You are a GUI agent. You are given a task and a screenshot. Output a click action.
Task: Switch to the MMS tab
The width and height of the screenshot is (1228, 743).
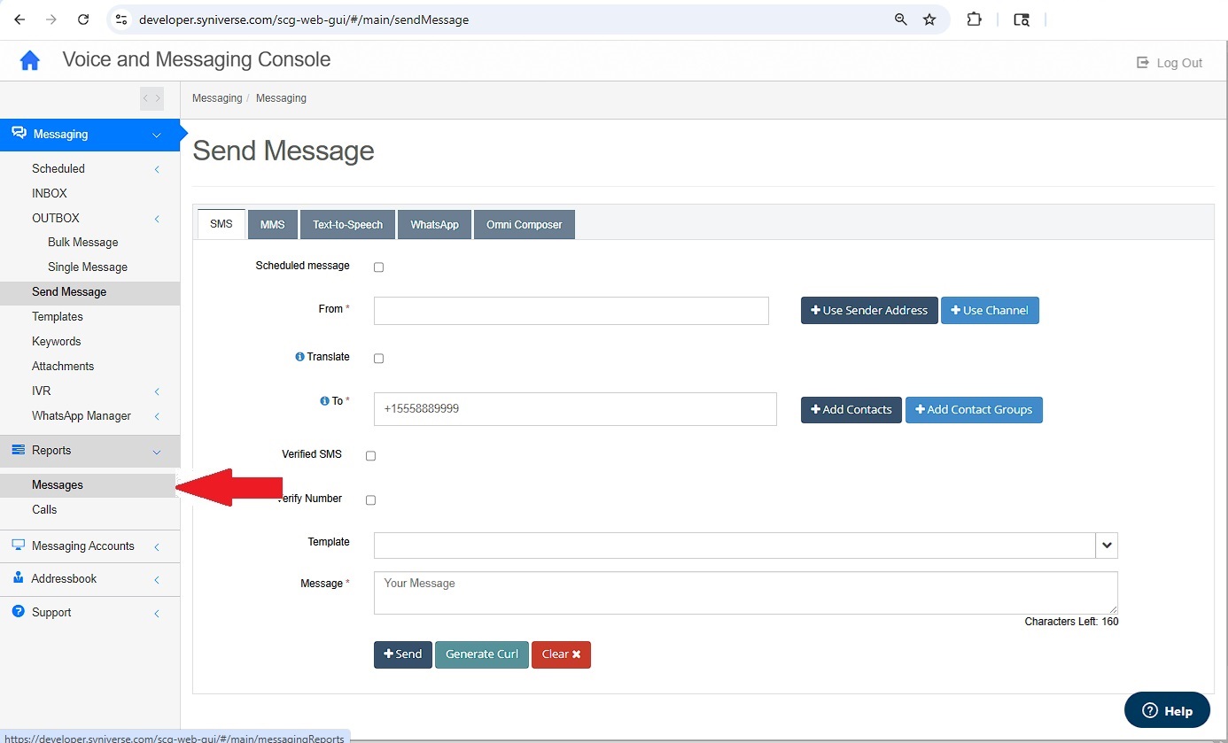click(272, 225)
